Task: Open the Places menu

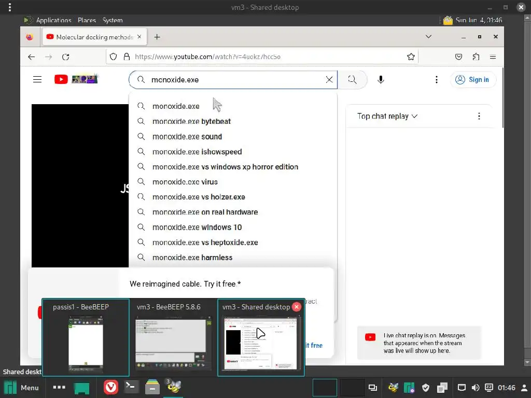Action: 87,20
